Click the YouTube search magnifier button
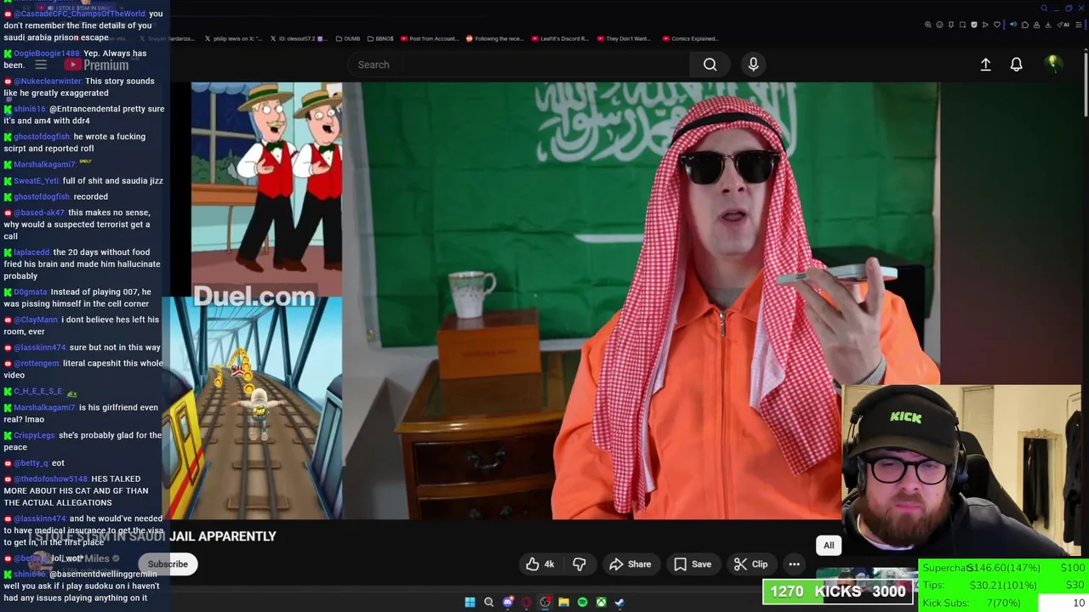Image resolution: width=1089 pixels, height=612 pixels. 710,65
